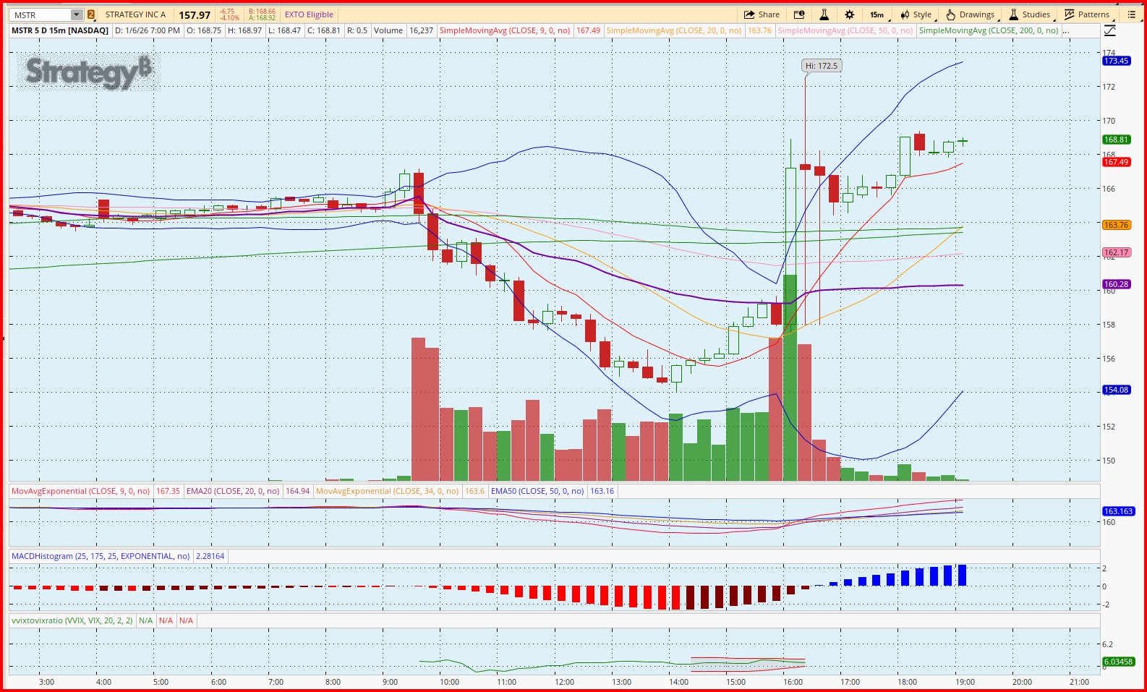The image size is (1147, 692).
Task: Open the Style menu
Action: click(916, 14)
